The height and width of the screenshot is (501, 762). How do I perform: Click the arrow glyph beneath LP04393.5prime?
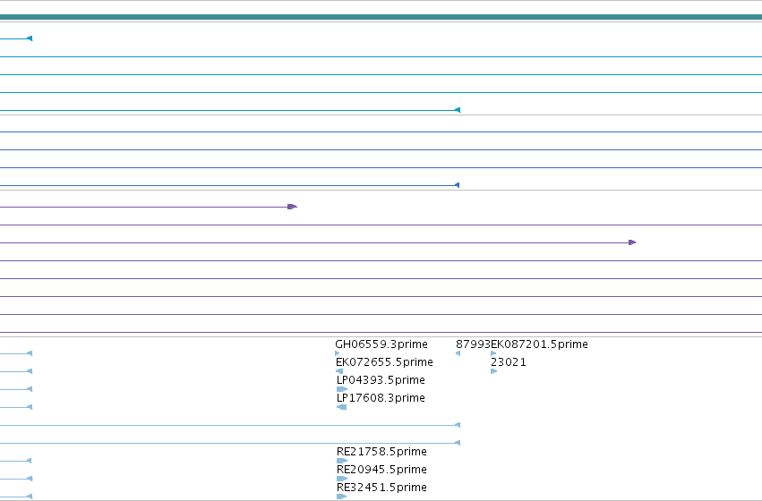[x=342, y=389]
